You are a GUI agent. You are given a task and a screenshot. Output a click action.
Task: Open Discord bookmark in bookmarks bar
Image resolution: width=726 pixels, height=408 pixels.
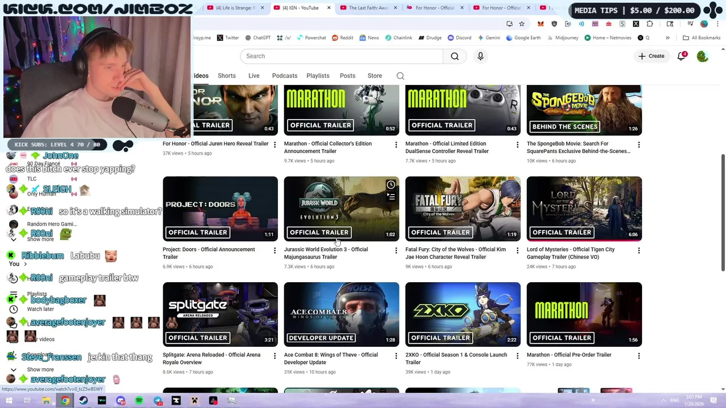tap(459, 38)
